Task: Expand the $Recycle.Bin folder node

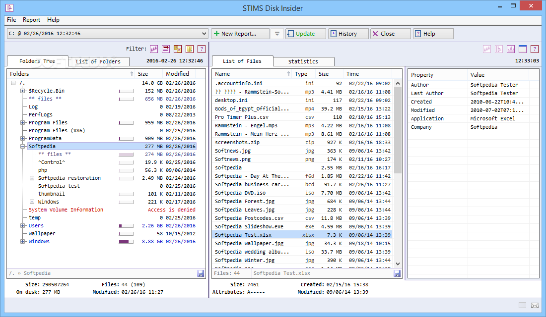Action: tap(23, 91)
